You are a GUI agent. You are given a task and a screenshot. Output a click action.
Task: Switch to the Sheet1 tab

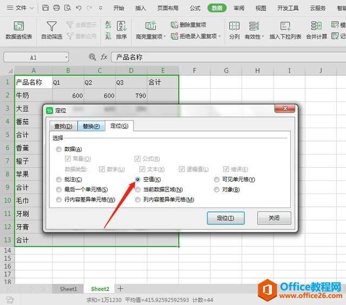click(x=69, y=289)
